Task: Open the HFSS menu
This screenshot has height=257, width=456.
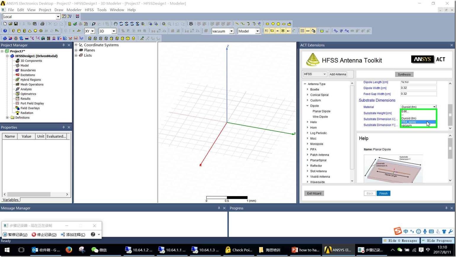Action: (89, 10)
